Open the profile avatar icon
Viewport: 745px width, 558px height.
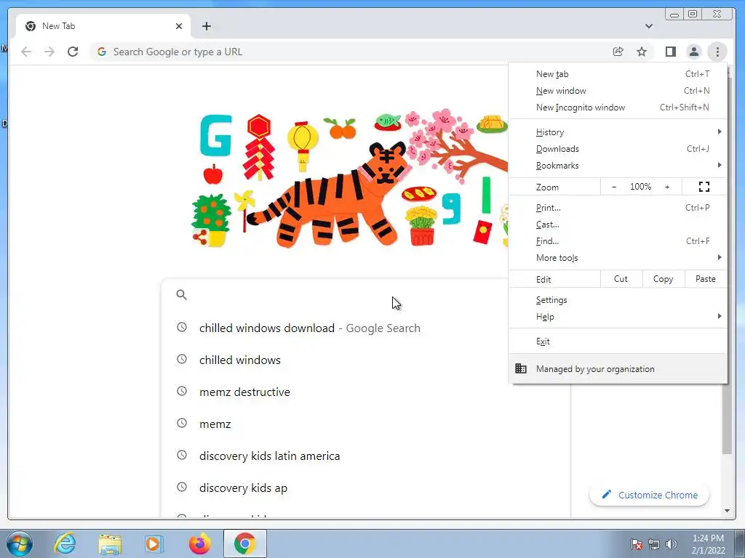coord(693,52)
